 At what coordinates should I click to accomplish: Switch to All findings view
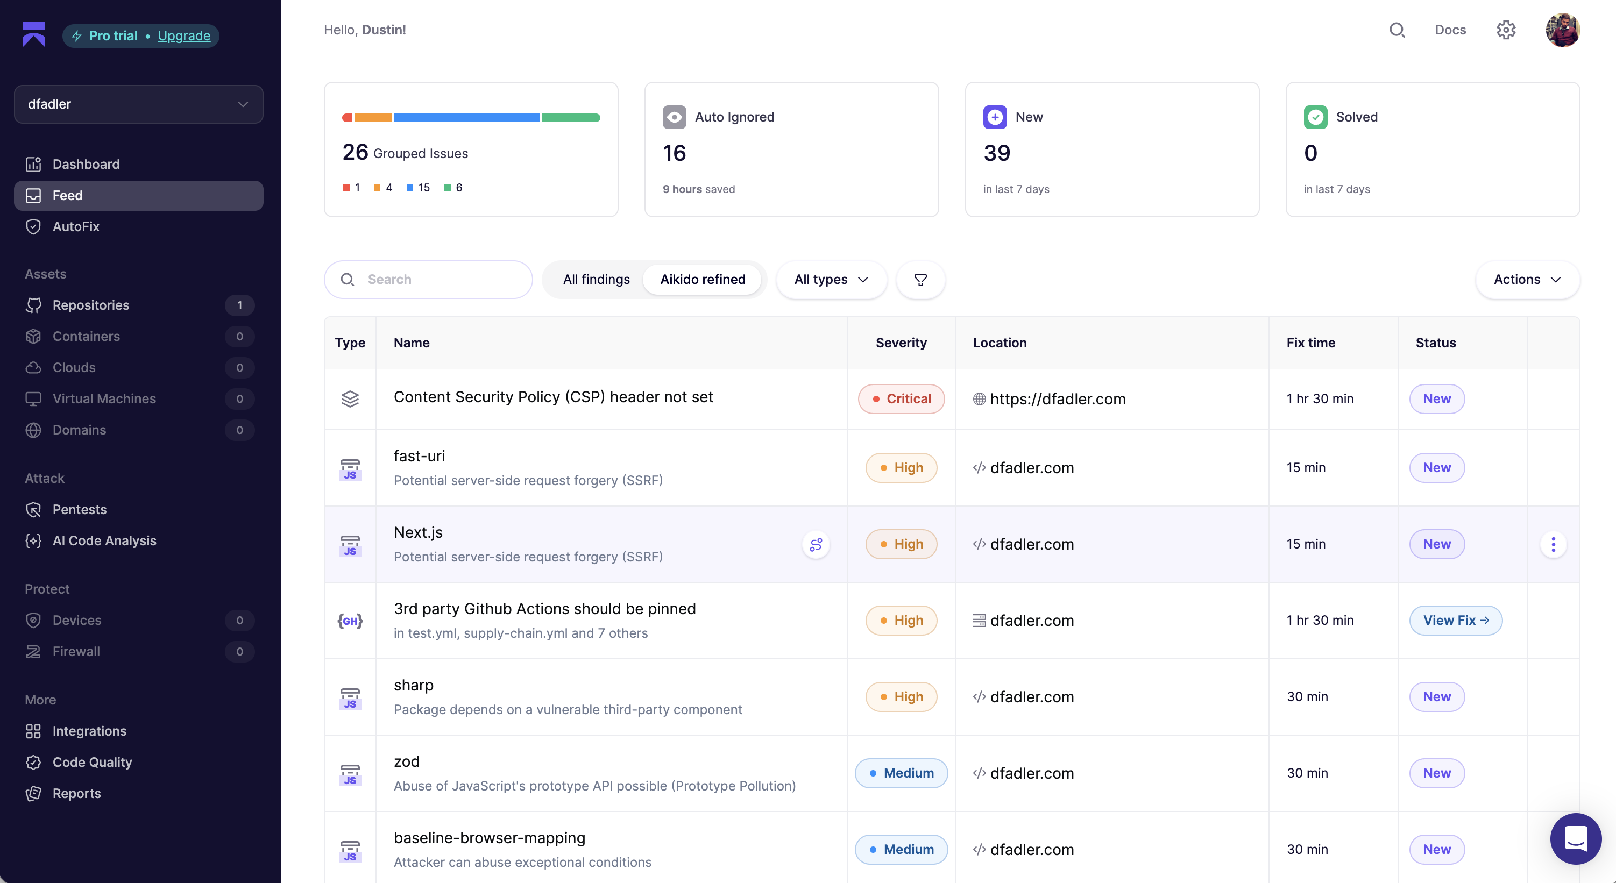596,280
